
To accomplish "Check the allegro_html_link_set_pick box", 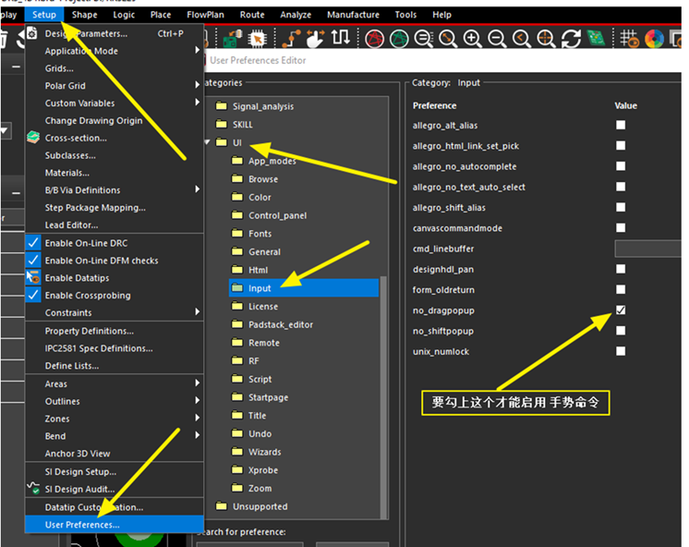I will [621, 145].
